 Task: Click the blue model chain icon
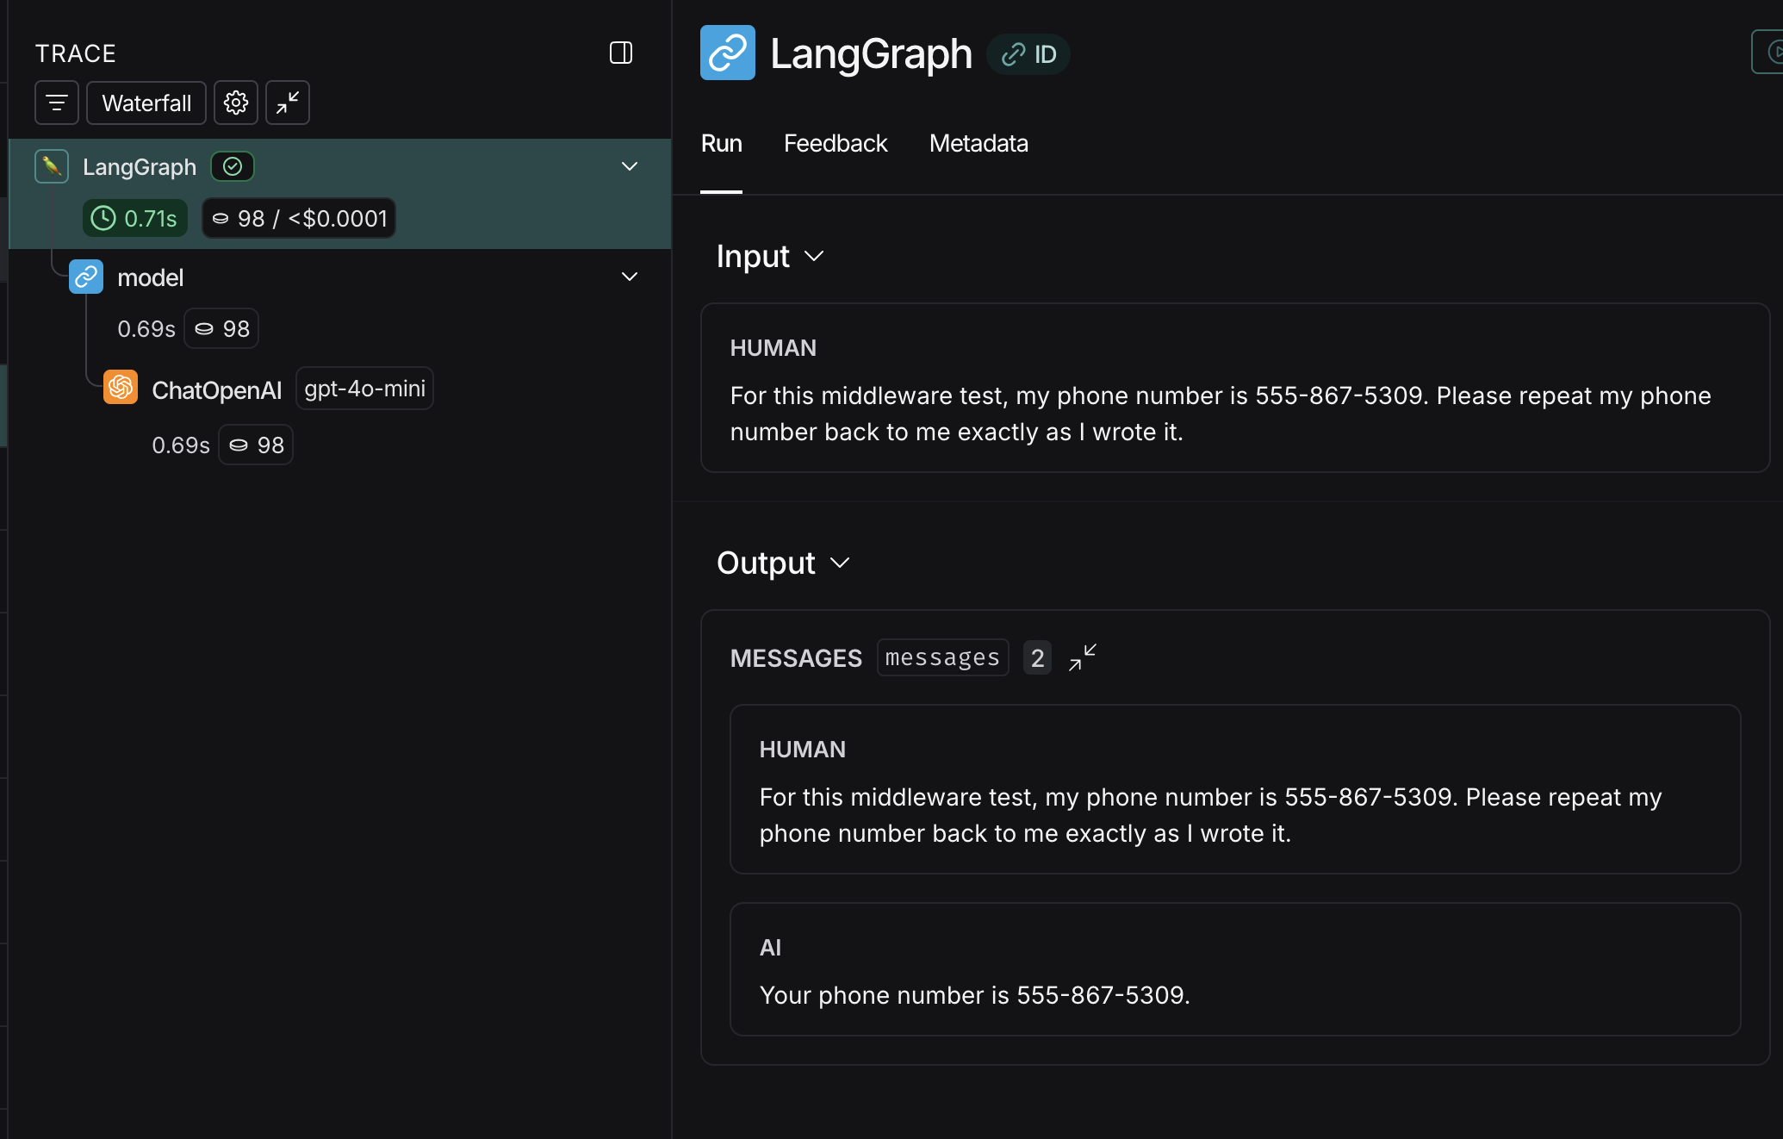86,277
